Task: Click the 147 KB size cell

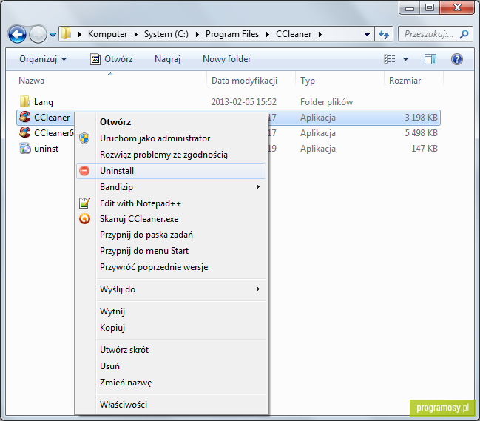Action: click(425, 149)
